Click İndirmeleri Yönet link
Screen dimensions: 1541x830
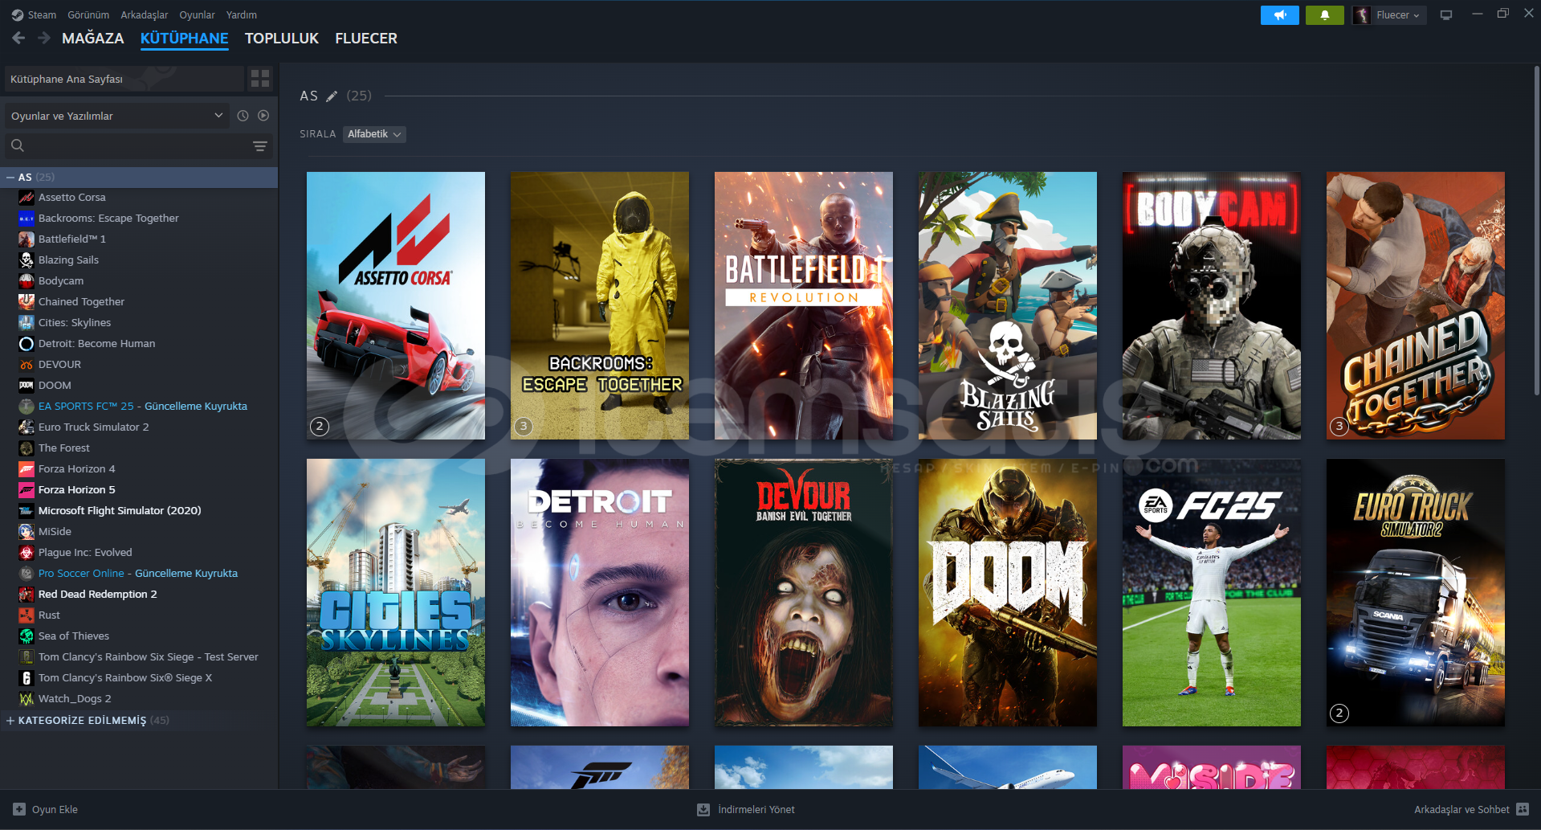pos(746,809)
